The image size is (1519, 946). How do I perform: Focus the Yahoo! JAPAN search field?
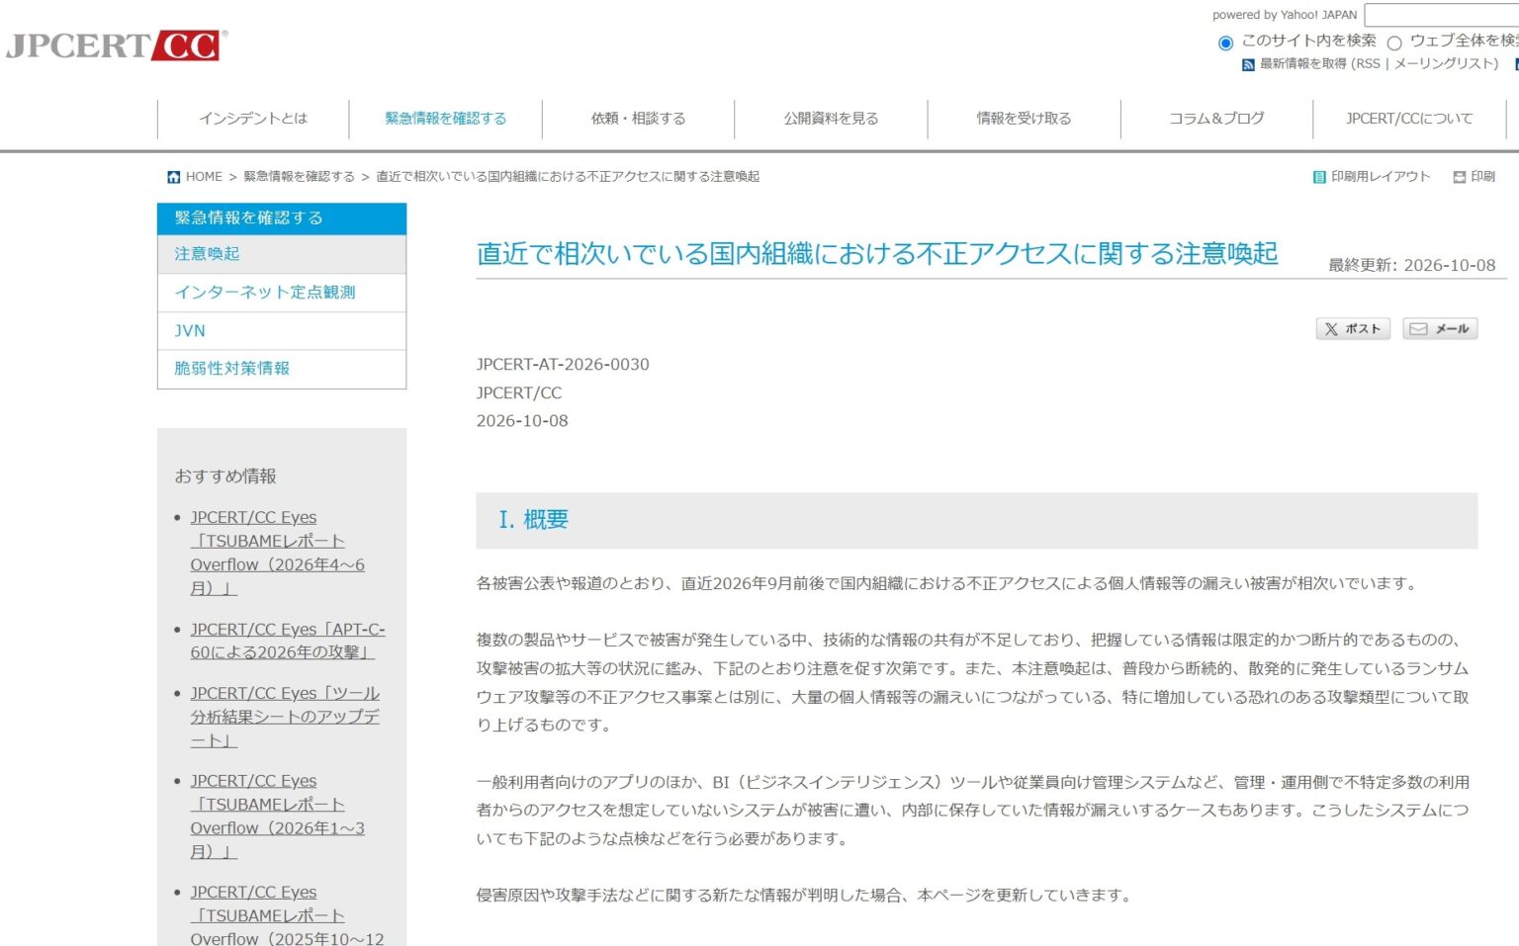(x=1441, y=15)
